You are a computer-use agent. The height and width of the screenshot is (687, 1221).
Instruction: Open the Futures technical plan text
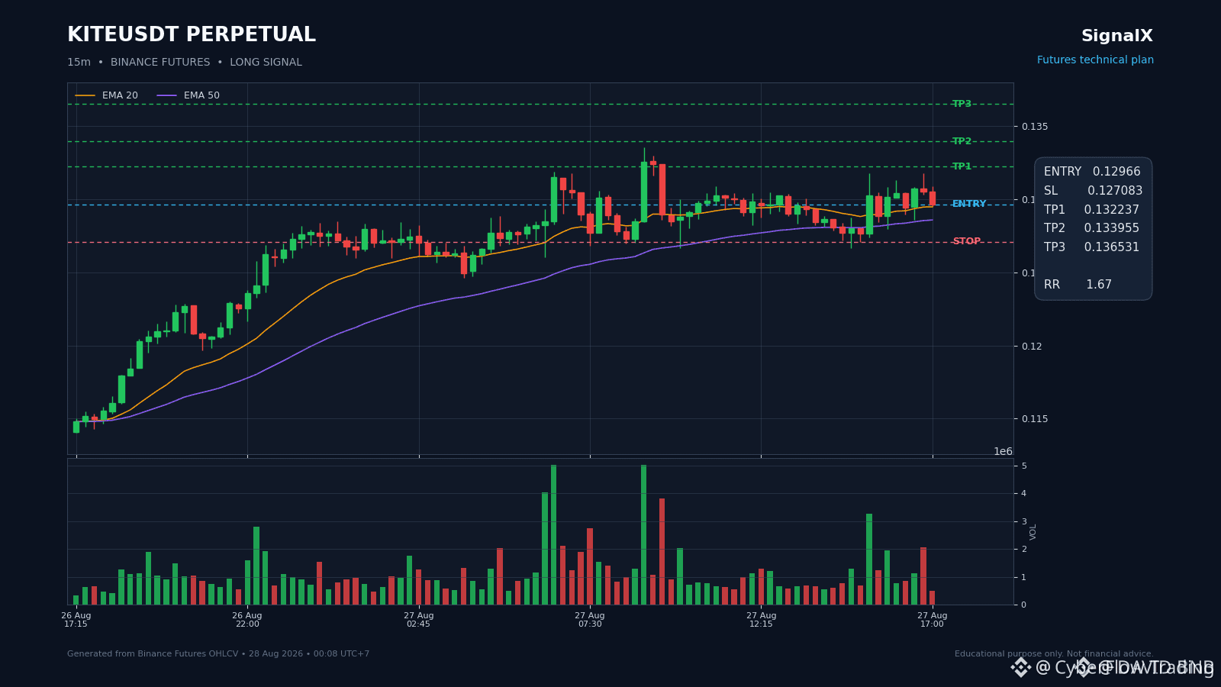pos(1095,60)
